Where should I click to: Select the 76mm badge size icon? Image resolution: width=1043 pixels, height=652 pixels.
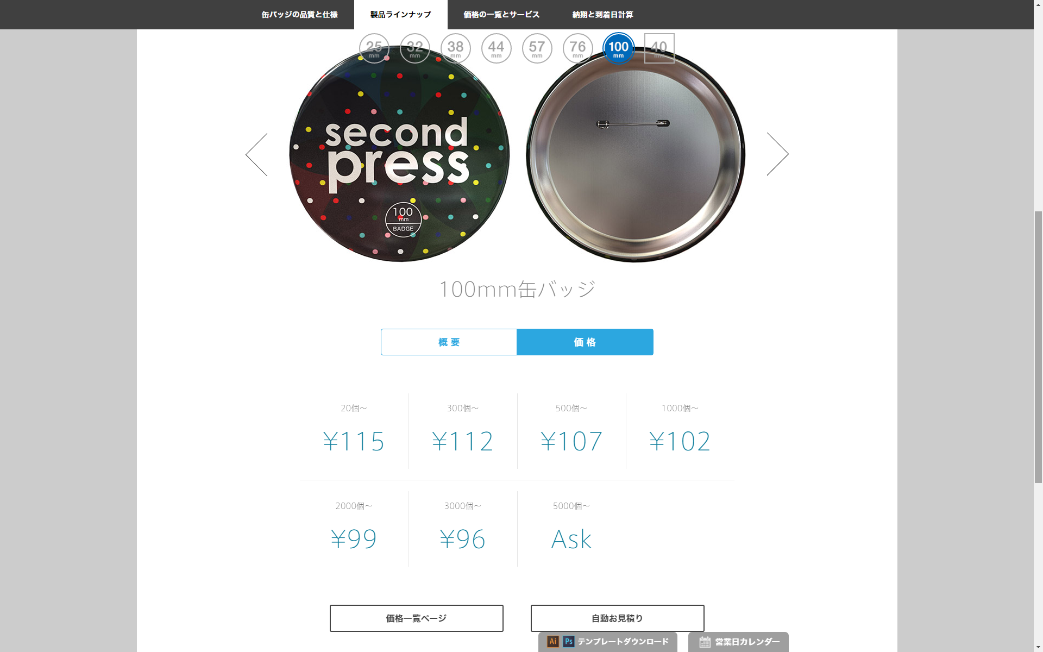point(577,48)
